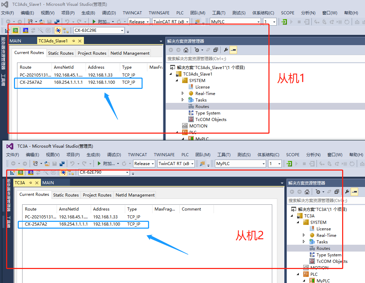The height and width of the screenshot is (283, 365).
Task: Click Restart TwinCAT Run Mode icon in TC3Ads_Slave1 window
Action: [15, 30]
